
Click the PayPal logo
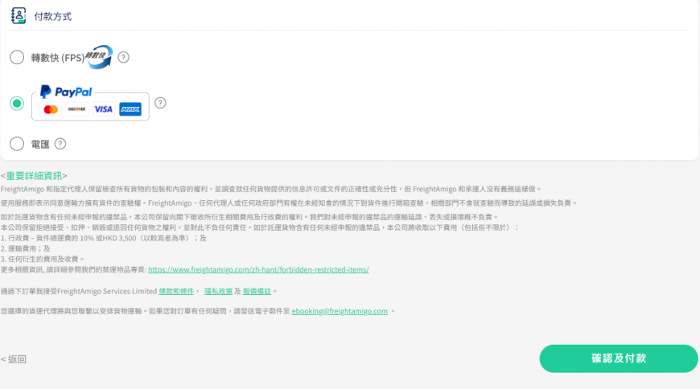(x=66, y=92)
